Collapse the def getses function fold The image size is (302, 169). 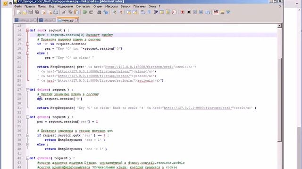pos(27,117)
